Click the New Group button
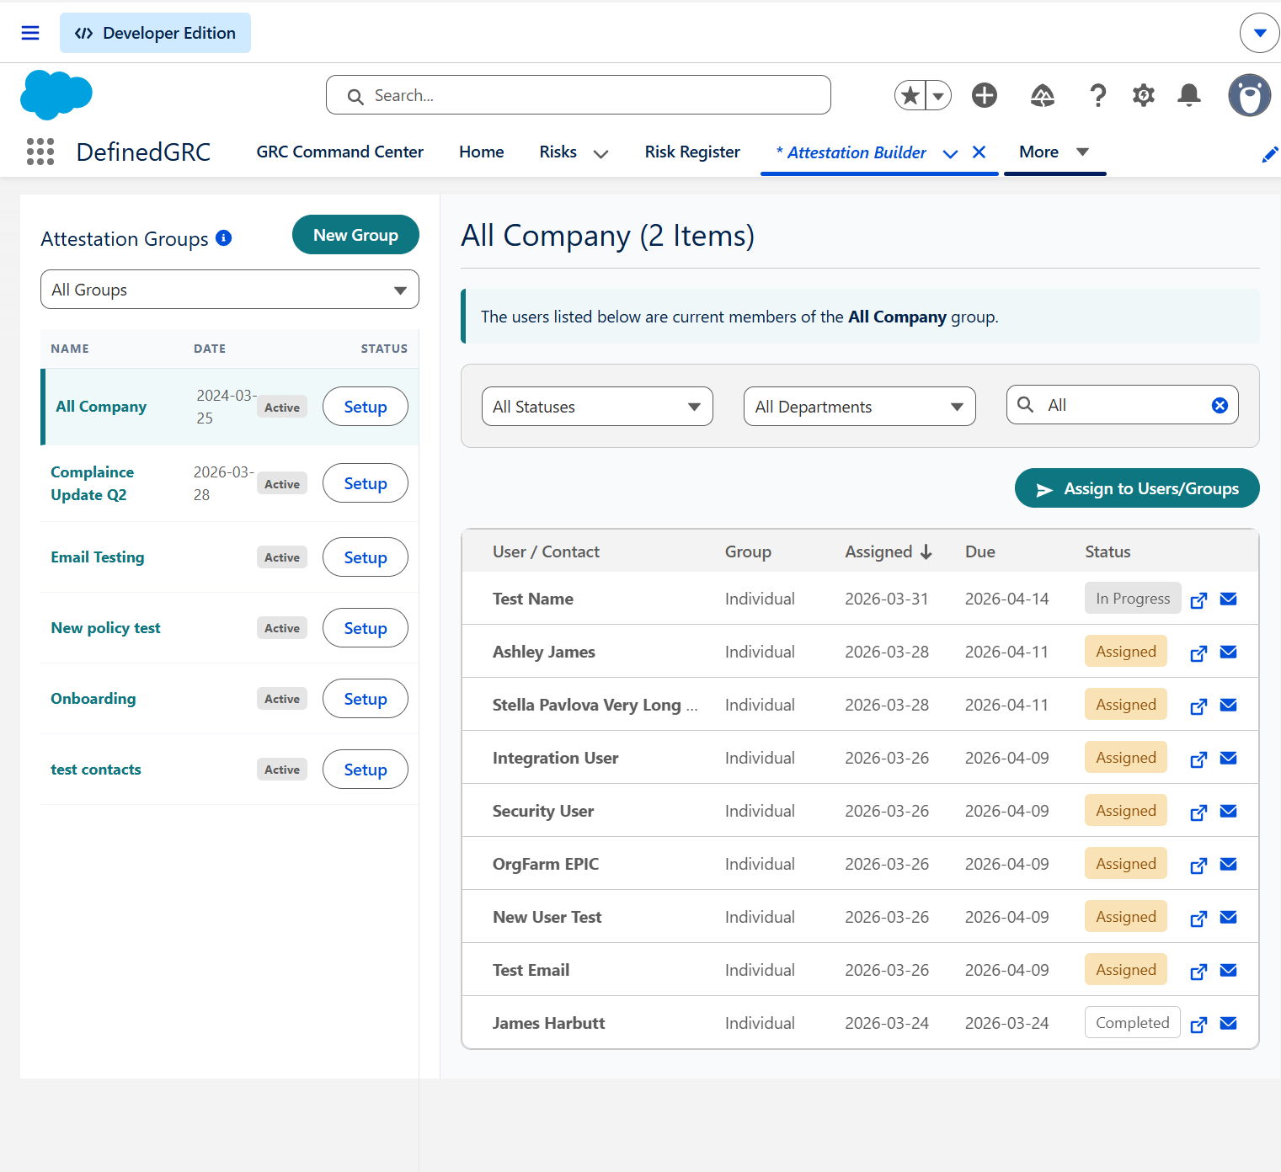The height and width of the screenshot is (1172, 1281). [x=355, y=235]
